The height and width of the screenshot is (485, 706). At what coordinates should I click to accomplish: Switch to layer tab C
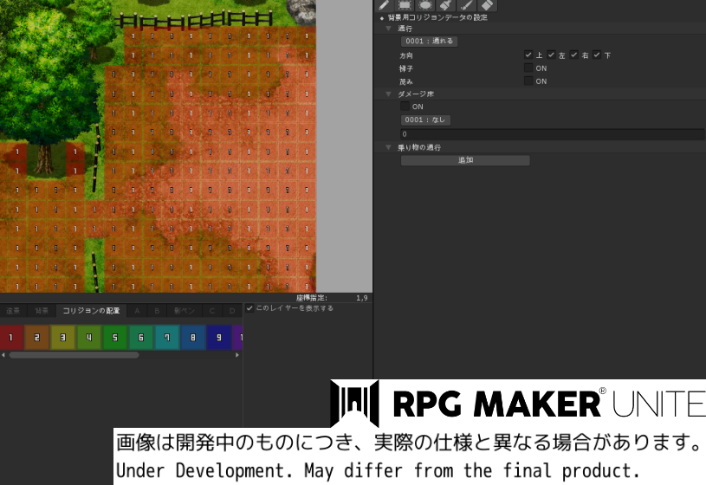click(x=212, y=311)
